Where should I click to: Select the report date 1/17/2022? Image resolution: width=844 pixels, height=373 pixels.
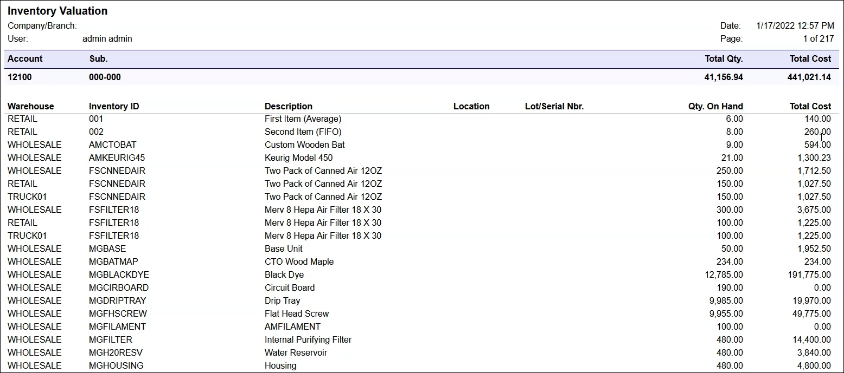(794, 25)
